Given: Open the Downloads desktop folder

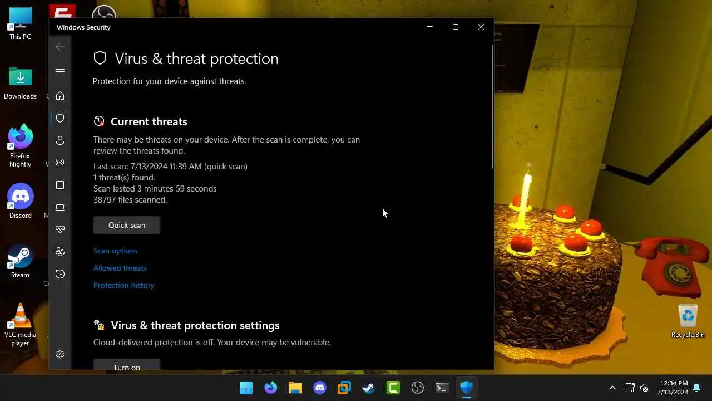Looking at the screenshot, I should click(x=20, y=84).
